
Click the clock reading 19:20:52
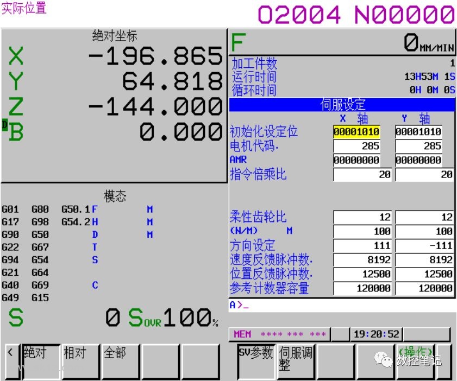tap(376, 334)
